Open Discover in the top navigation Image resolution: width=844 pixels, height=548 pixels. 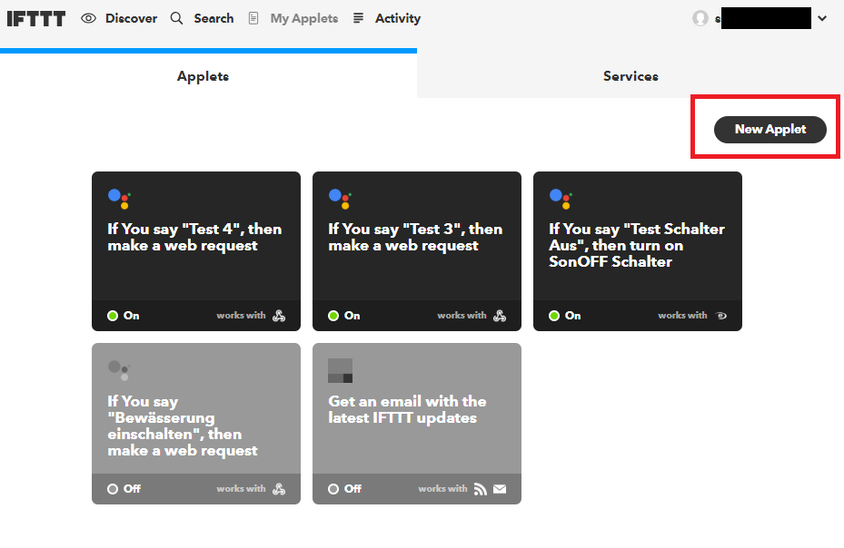(x=131, y=18)
